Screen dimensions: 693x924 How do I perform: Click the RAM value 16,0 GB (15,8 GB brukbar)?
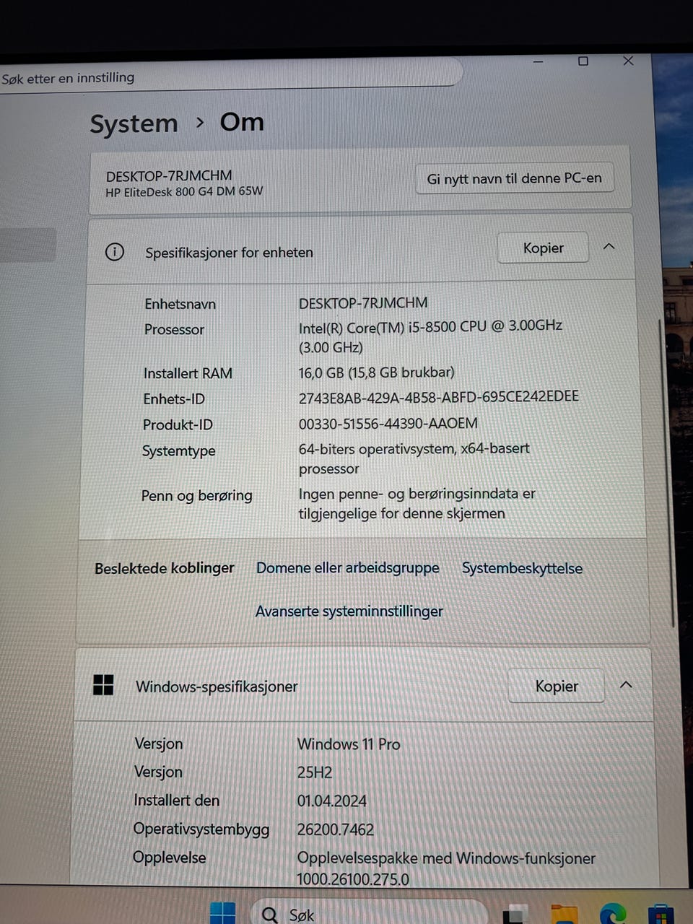(377, 372)
